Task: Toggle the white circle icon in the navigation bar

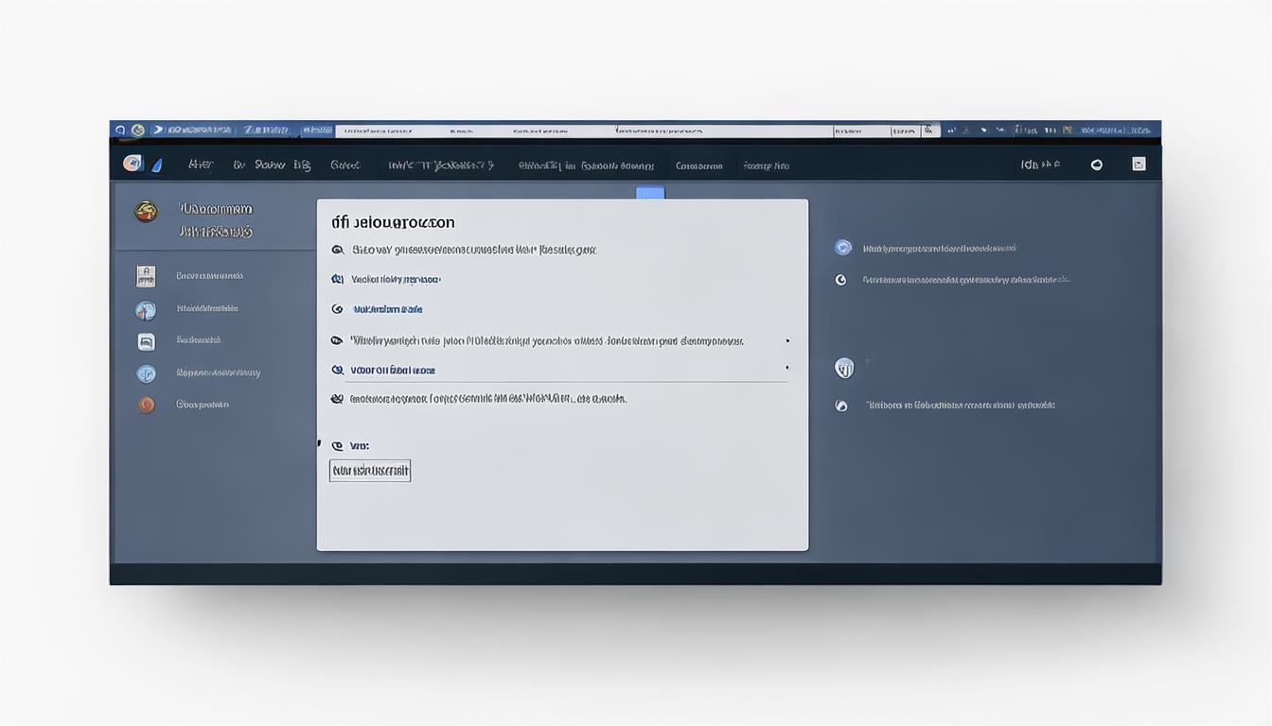Action: 1097,164
